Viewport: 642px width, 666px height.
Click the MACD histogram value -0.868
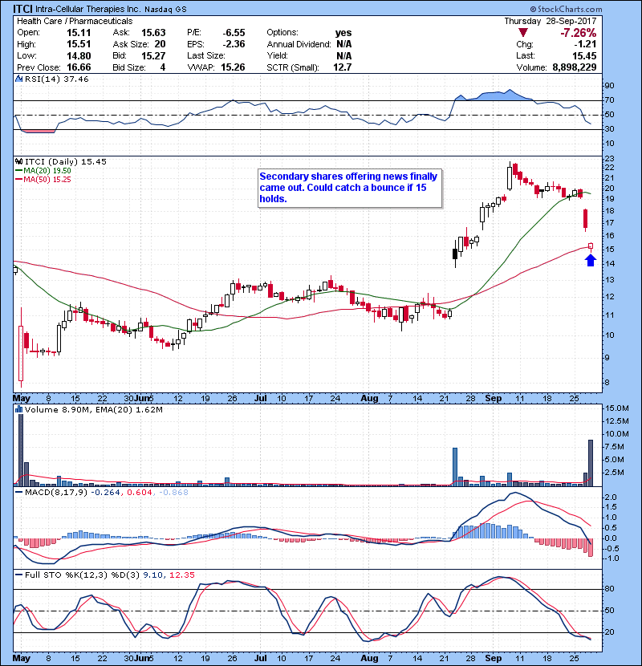[173, 493]
